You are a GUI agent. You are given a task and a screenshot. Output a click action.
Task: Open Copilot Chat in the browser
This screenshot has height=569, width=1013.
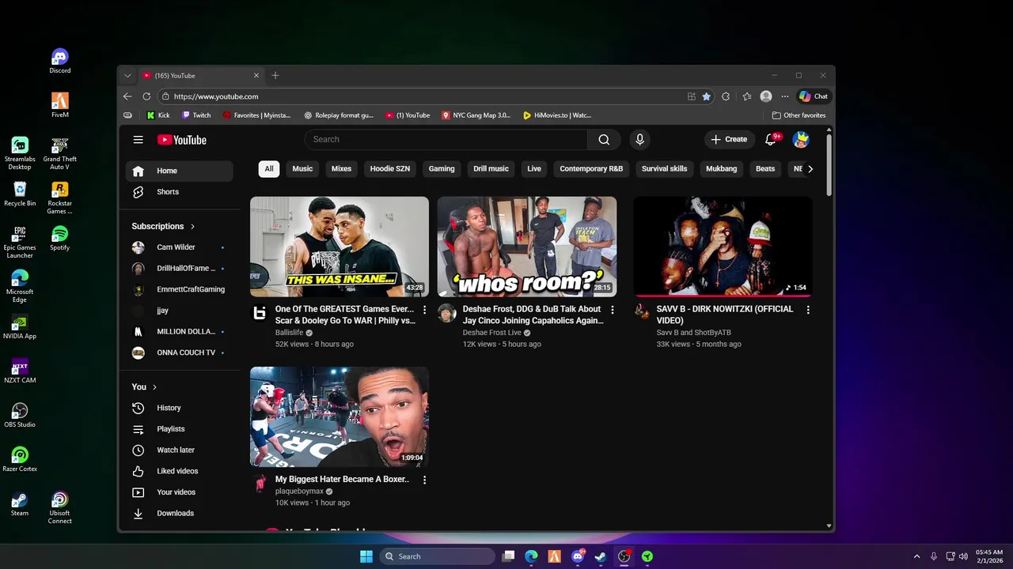tap(814, 96)
